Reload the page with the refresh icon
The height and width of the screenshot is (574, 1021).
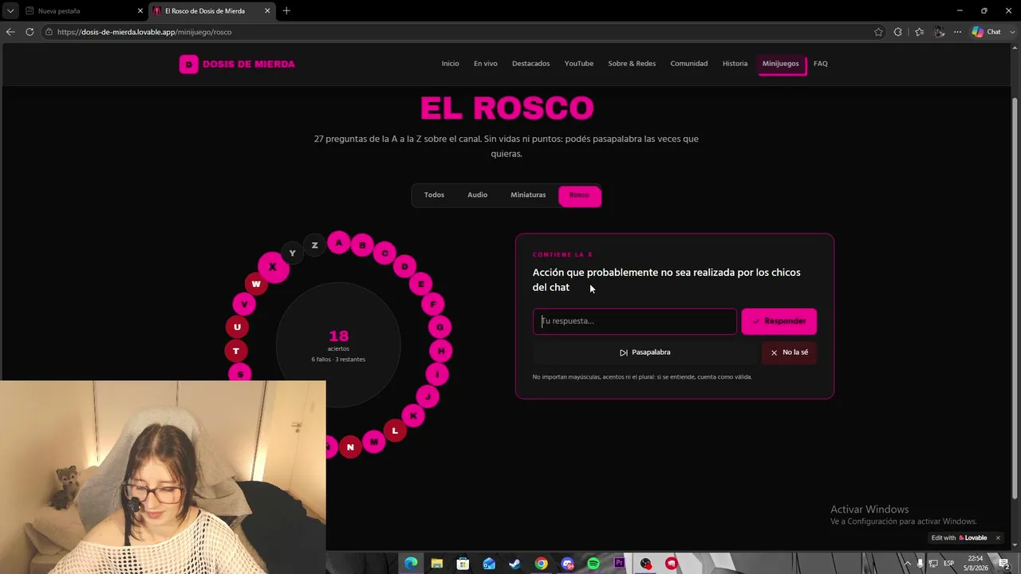click(30, 32)
